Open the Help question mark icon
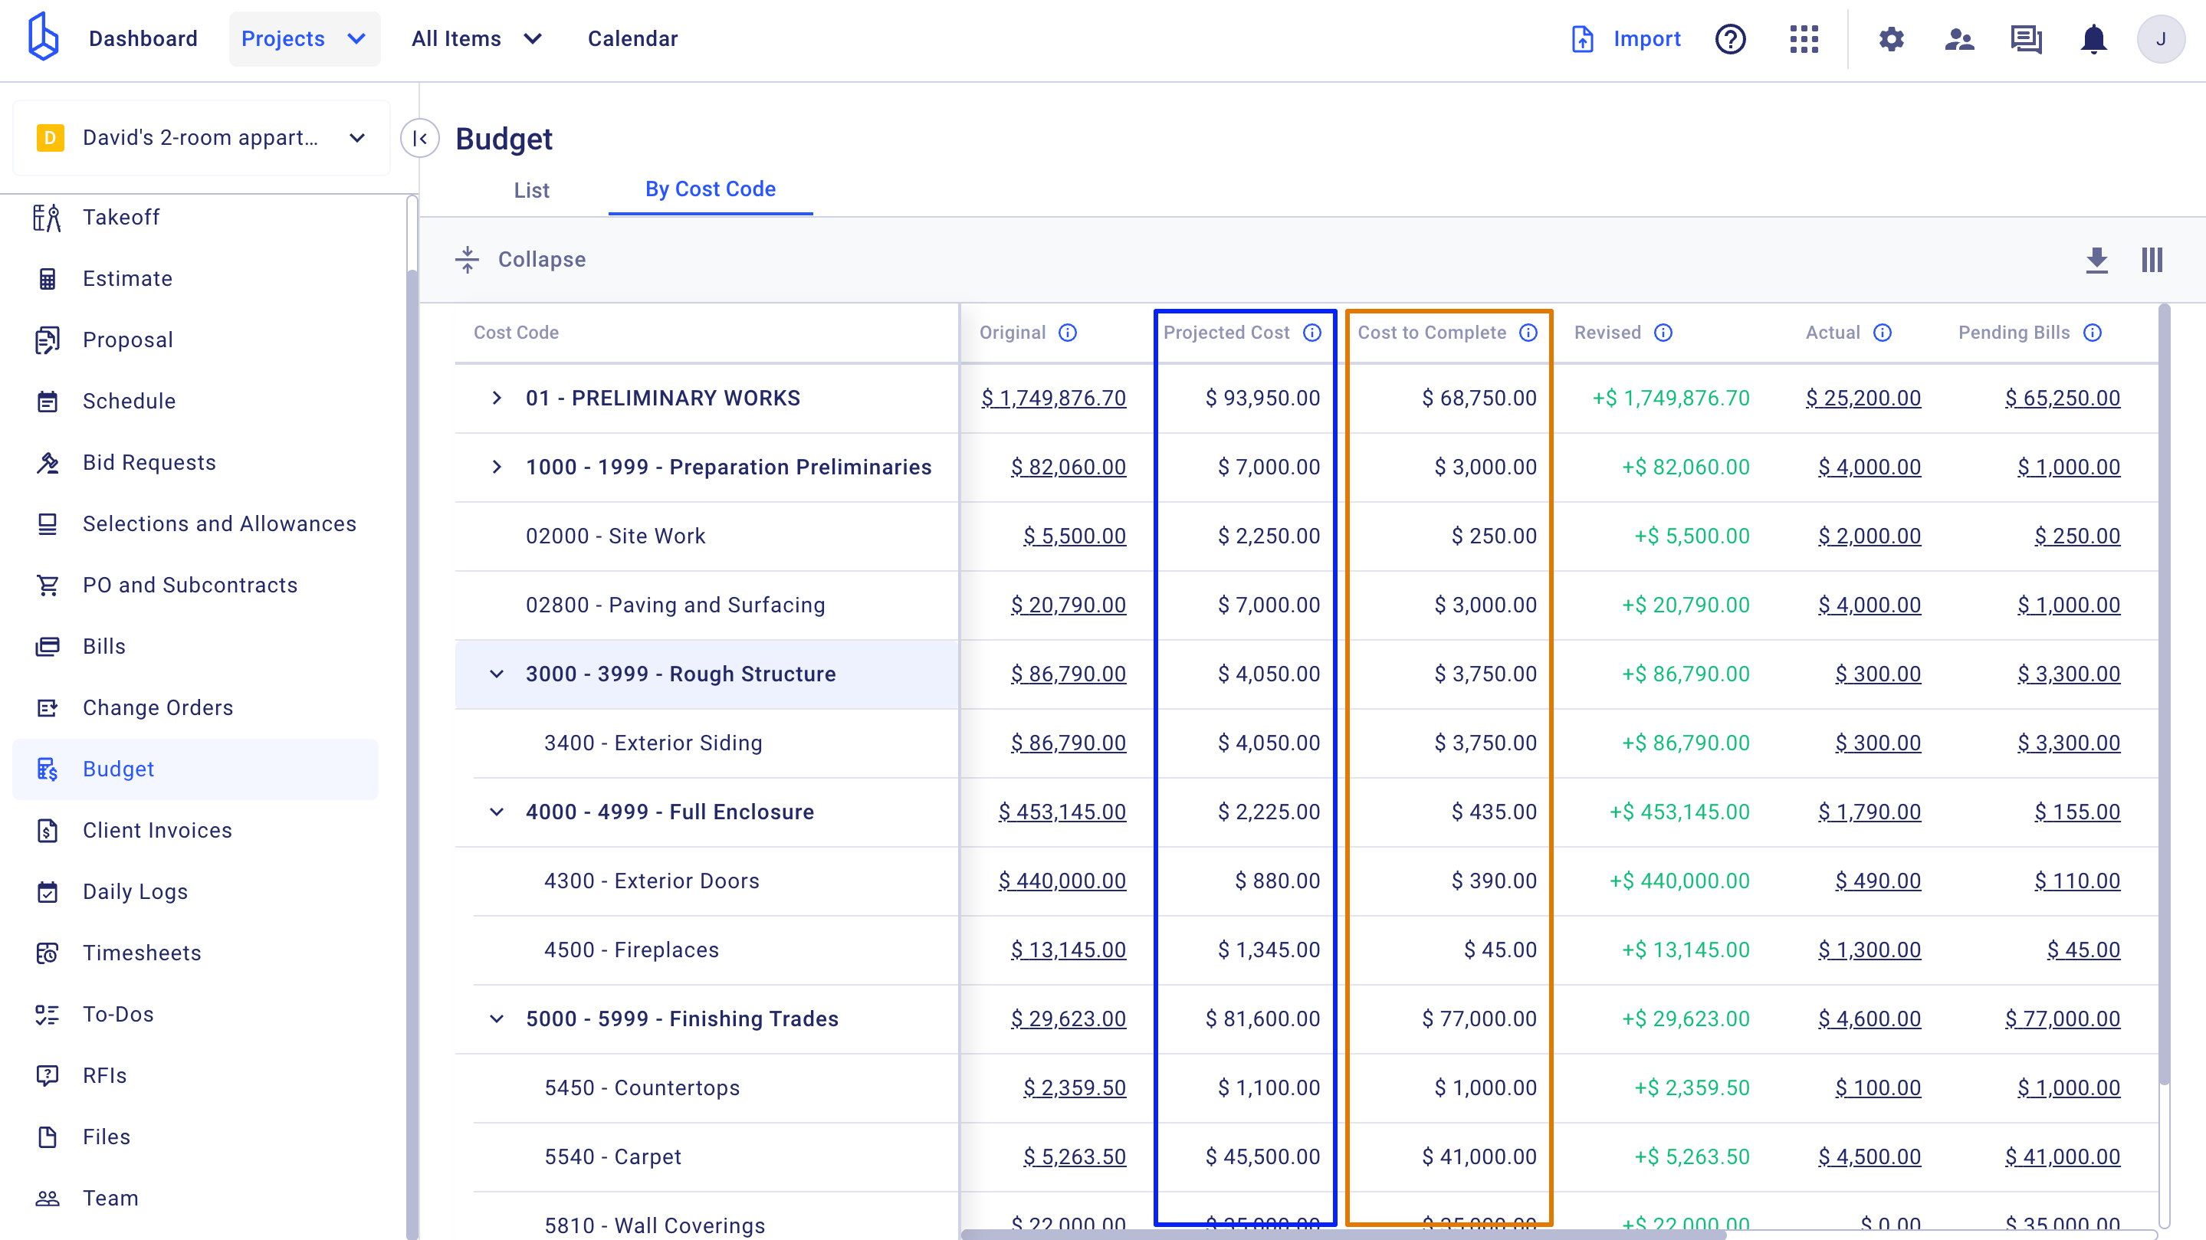This screenshot has width=2206, height=1240. (1730, 38)
